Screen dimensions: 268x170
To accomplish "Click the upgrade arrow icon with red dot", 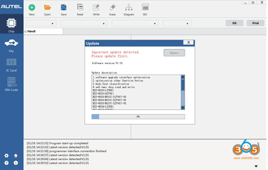I will [x=16, y=156].
